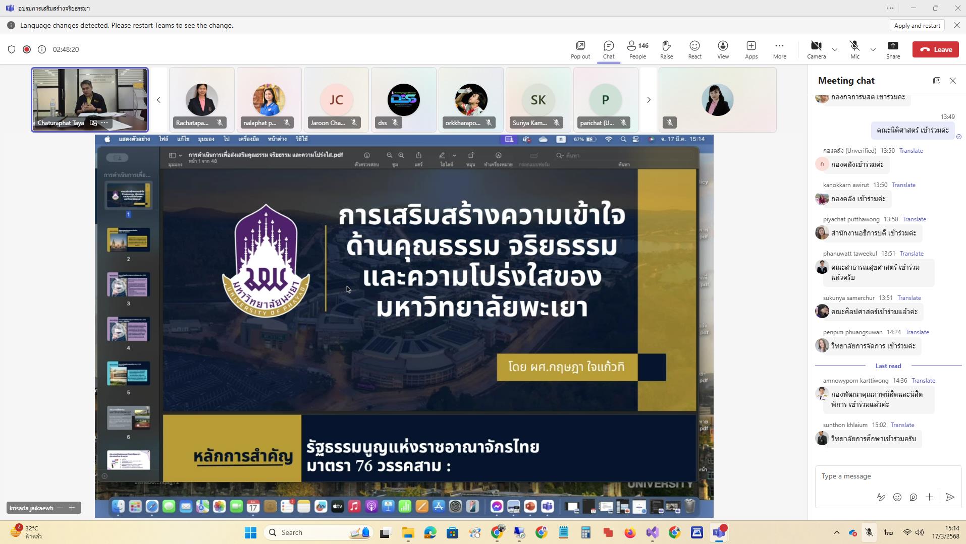
Task: Open more options on Chaturaphat Taya tile
Action: pyautogui.click(x=104, y=123)
